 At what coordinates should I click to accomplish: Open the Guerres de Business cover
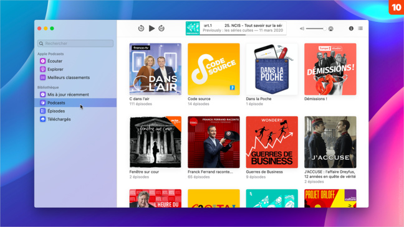pyautogui.click(x=272, y=142)
